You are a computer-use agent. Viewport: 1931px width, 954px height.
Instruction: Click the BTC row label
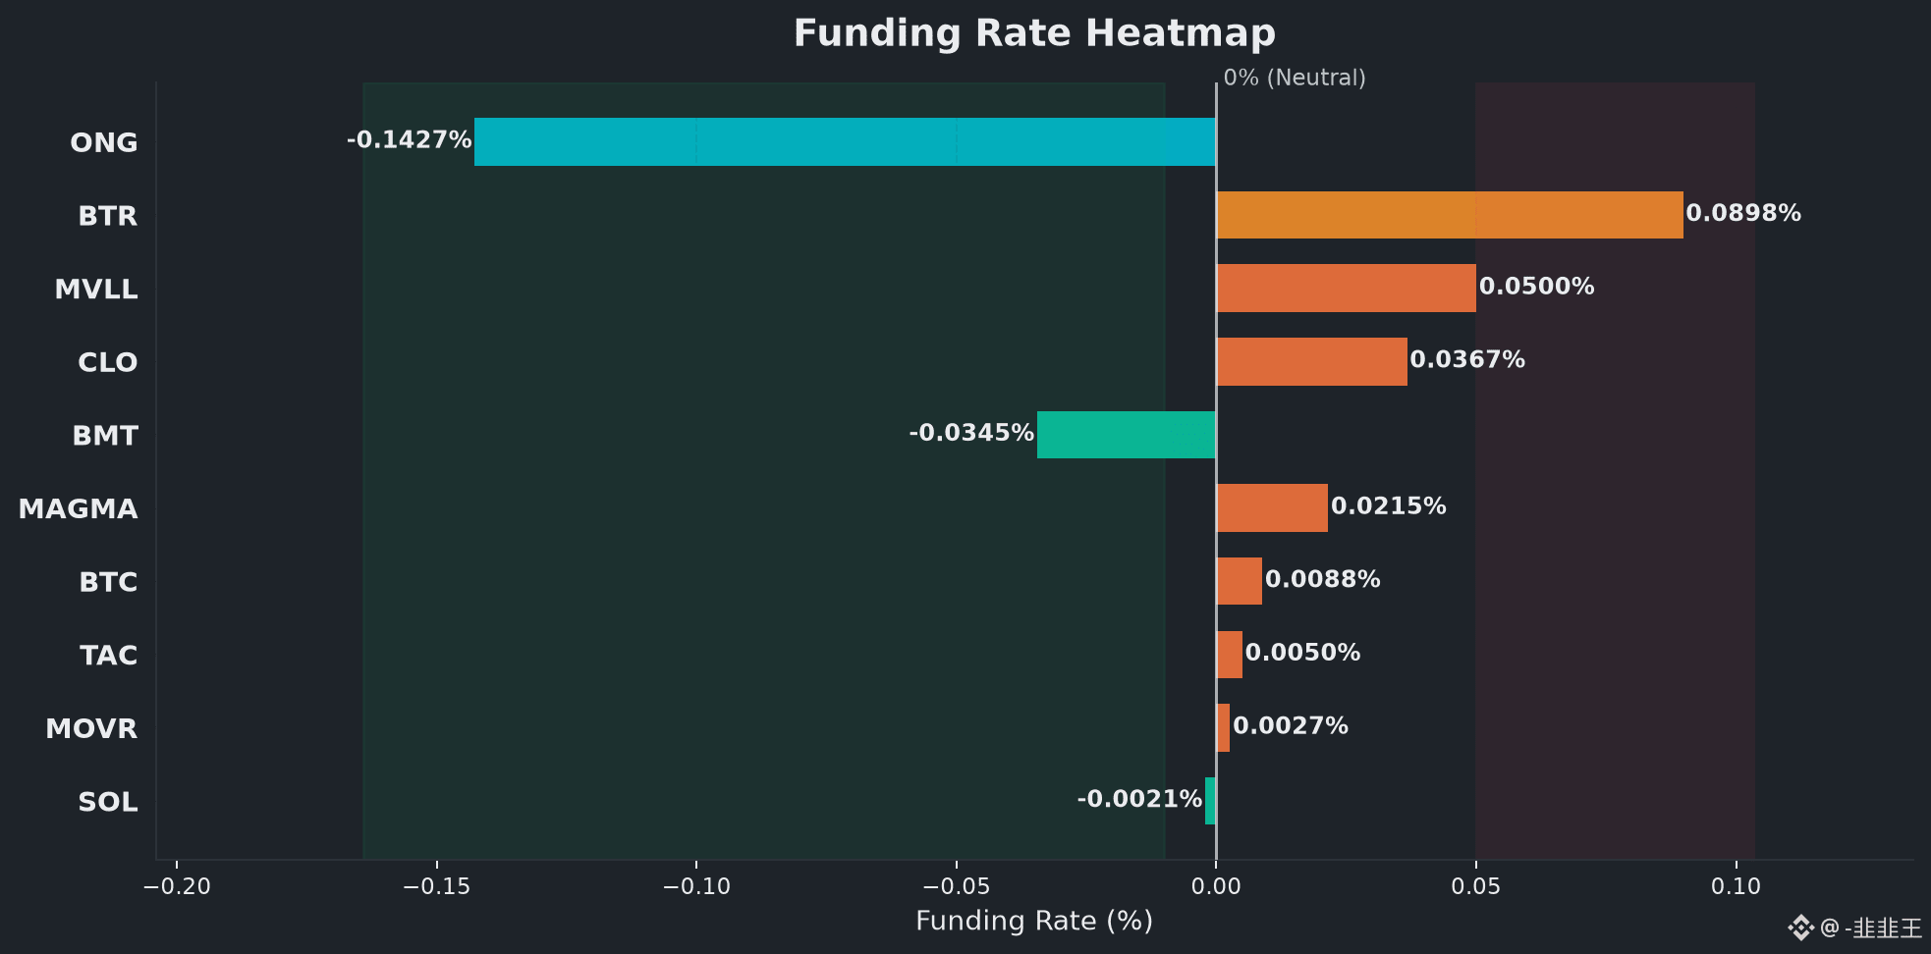pyautogui.click(x=108, y=582)
